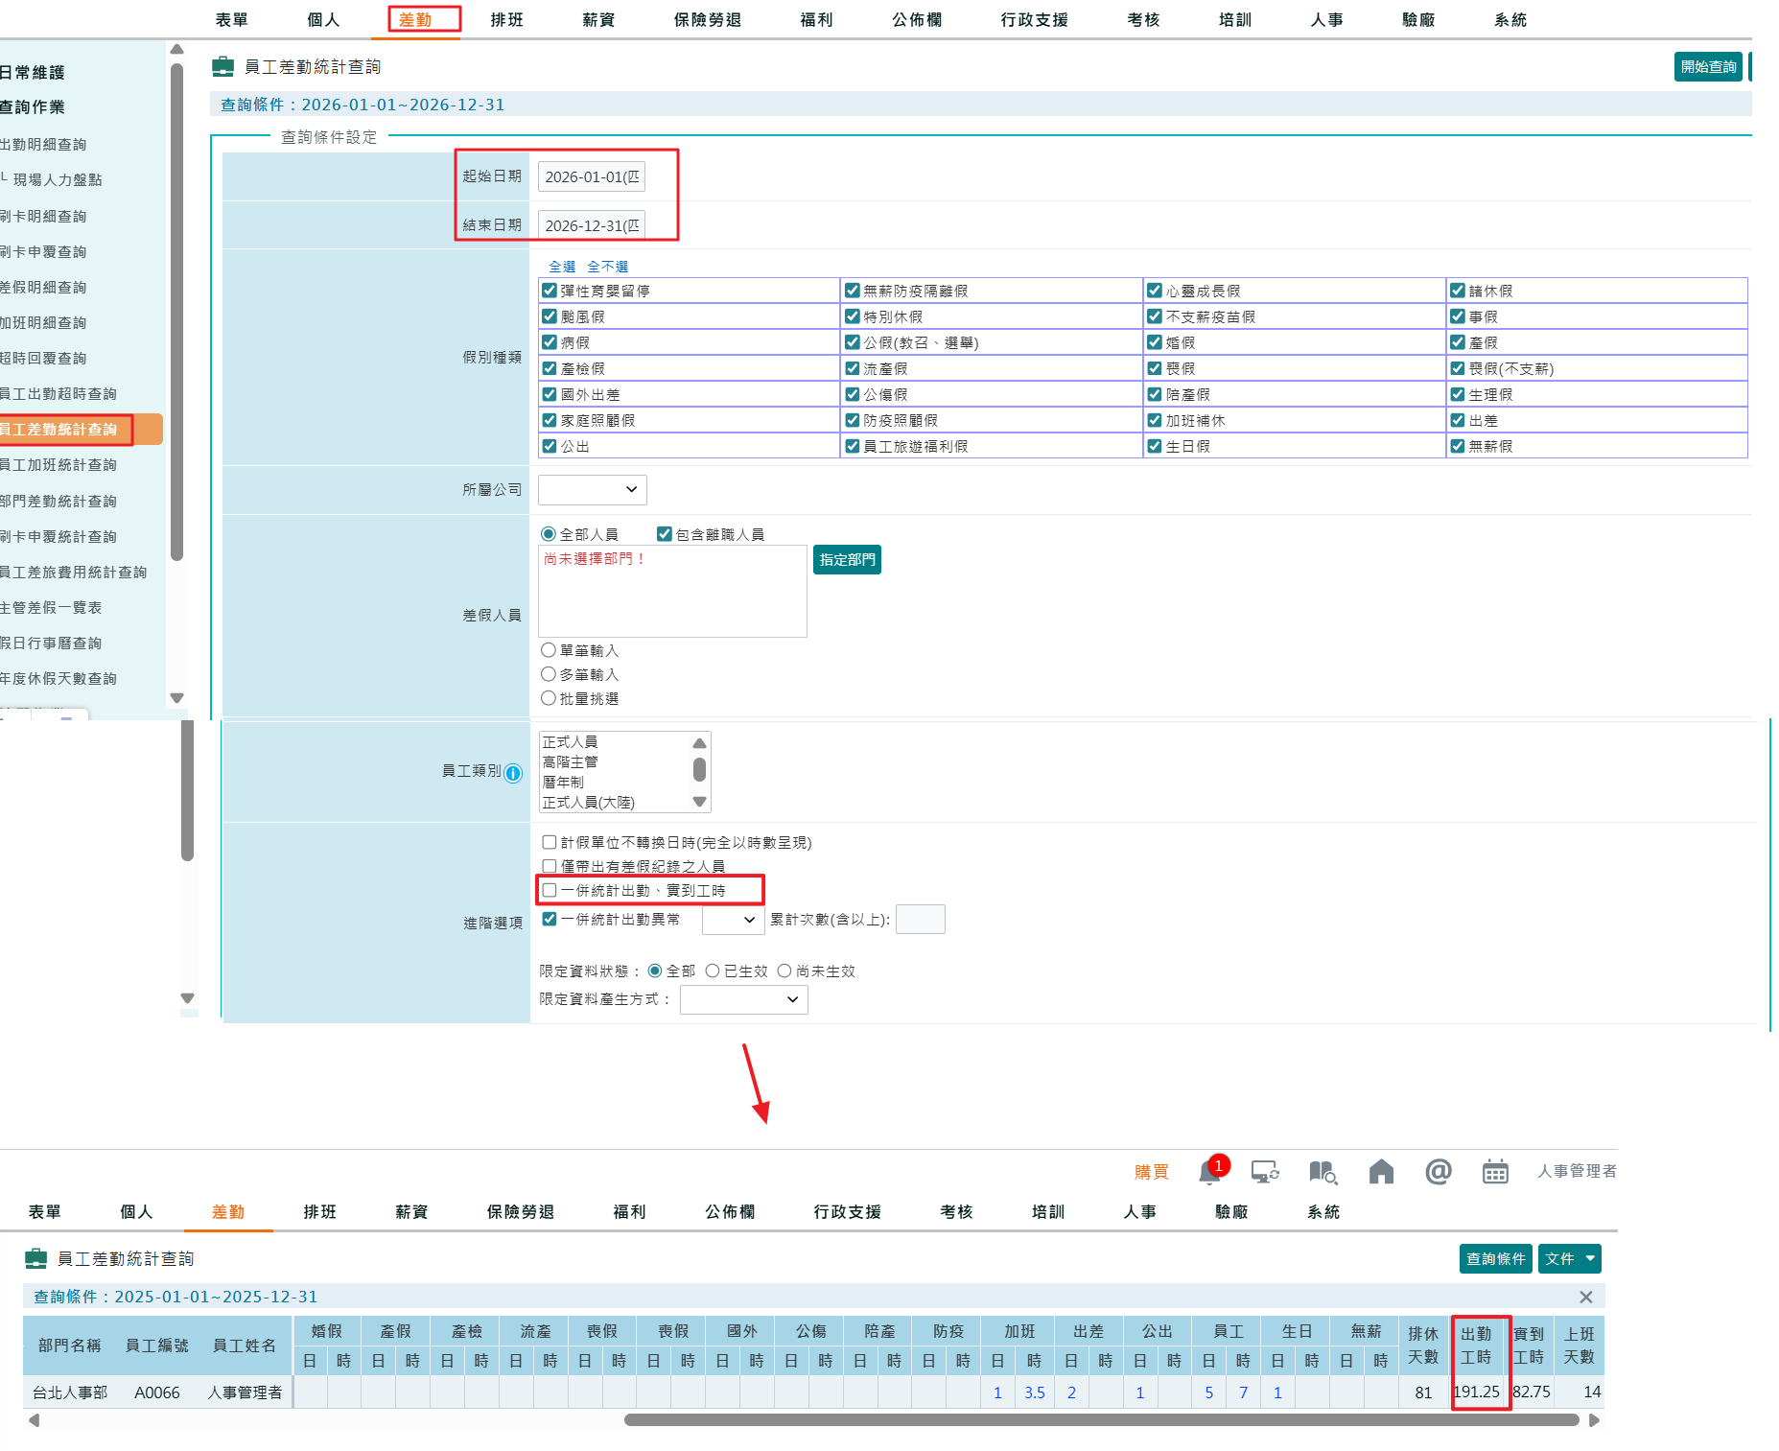Close the query condition bar with X

coord(1585,1297)
